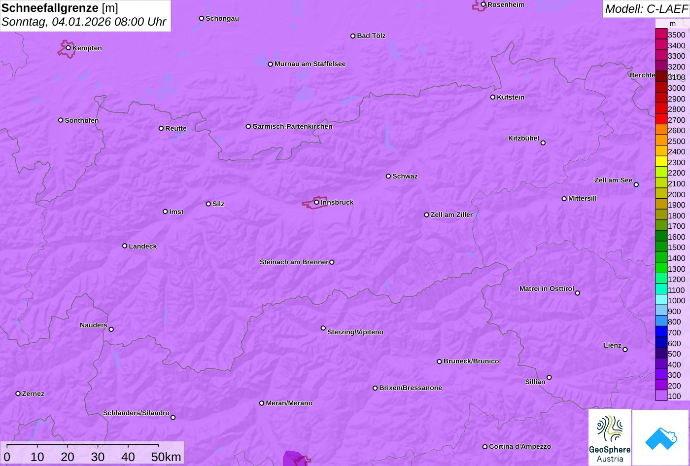
Task: Click the Bruneck/Brunico label
Action: click(x=471, y=361)
